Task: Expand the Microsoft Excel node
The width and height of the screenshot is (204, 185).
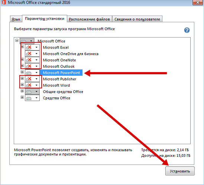Action: (22, 46)
